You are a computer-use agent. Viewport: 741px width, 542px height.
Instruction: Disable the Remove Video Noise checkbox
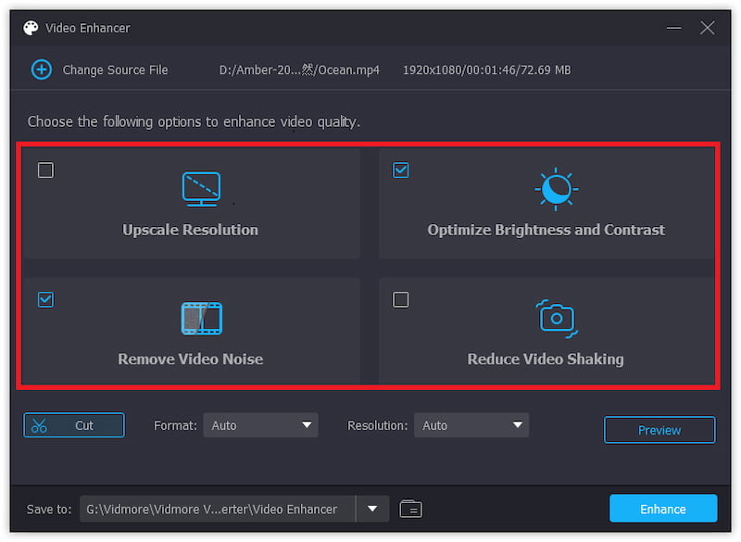(45, 299)
